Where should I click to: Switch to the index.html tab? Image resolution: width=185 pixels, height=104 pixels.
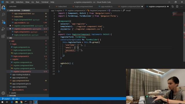[61, 6]
